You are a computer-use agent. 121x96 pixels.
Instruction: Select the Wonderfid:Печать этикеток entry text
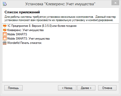pyautogui.click(x=24, y=43)
